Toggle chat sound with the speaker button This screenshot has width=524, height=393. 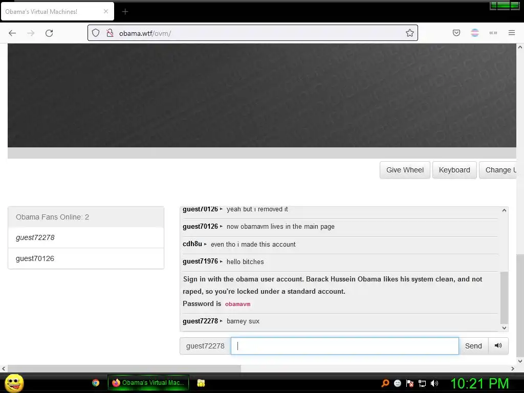[498, 346]
